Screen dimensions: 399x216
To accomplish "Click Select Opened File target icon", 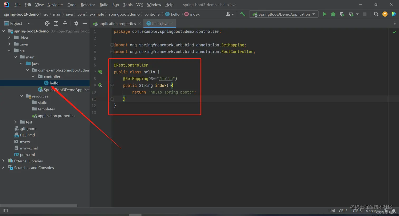I will (47, 24).
